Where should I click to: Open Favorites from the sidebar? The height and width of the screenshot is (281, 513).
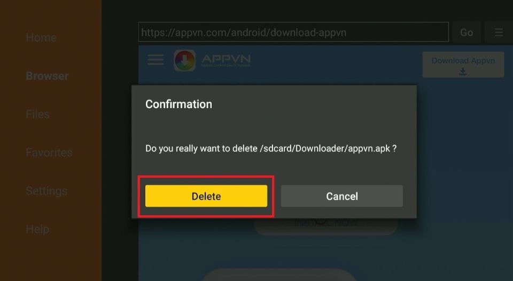(49, 153)
